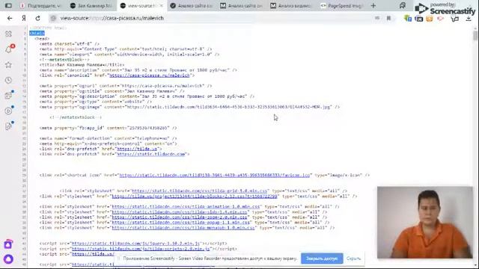Open the tilda-zoom min.css link
Screen dimensions: 479x269
coord(180,217)
